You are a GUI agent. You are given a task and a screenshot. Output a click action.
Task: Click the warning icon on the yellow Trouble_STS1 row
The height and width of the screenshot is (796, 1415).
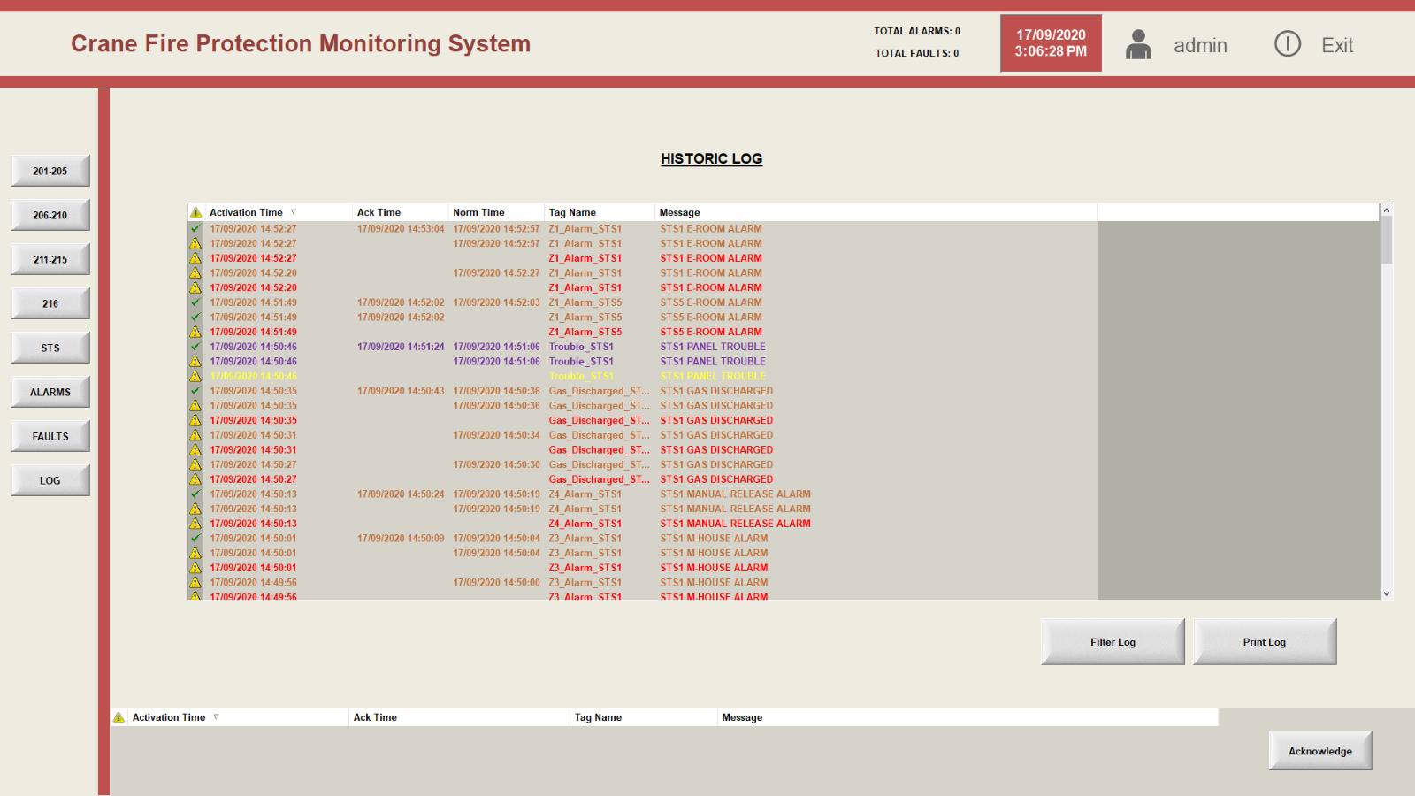tap(195, 376)
